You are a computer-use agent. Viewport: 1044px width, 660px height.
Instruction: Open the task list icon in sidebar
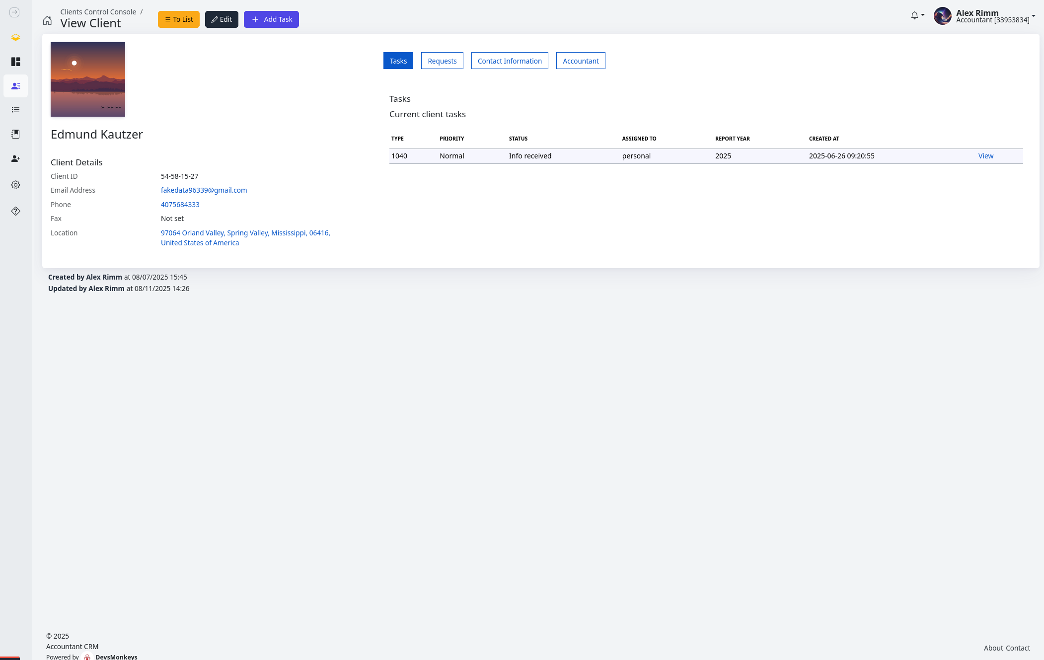pos(15,110)
